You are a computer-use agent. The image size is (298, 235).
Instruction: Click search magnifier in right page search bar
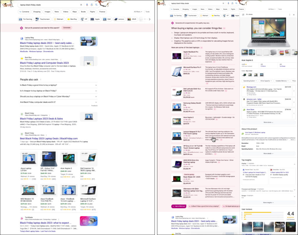point(236,3)
